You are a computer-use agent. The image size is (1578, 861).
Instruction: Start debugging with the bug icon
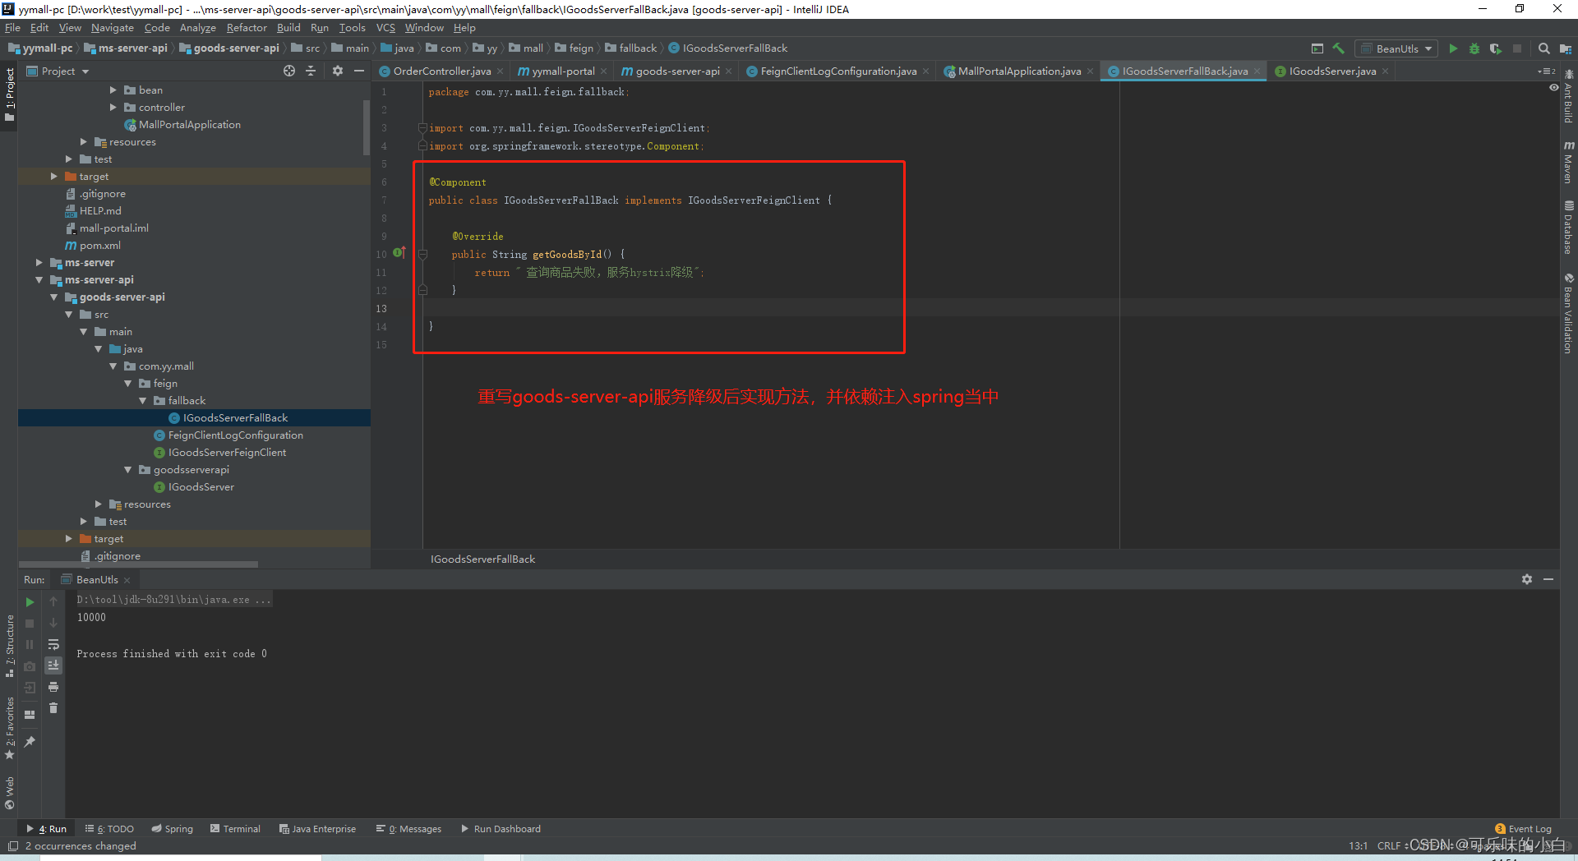click(x=1474, y=48)
